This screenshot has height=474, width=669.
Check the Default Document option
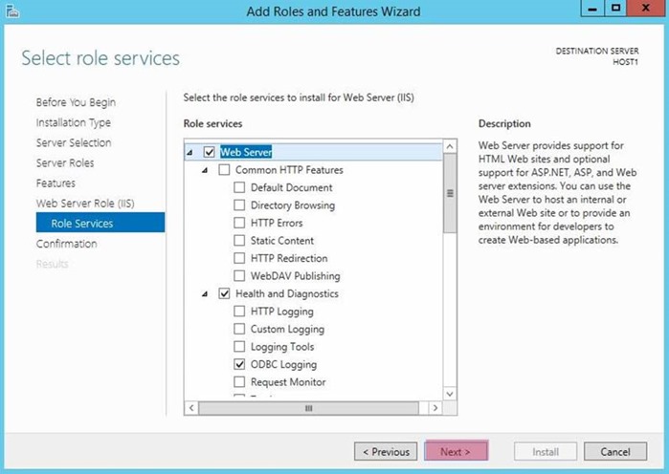[x=239, y=187]
